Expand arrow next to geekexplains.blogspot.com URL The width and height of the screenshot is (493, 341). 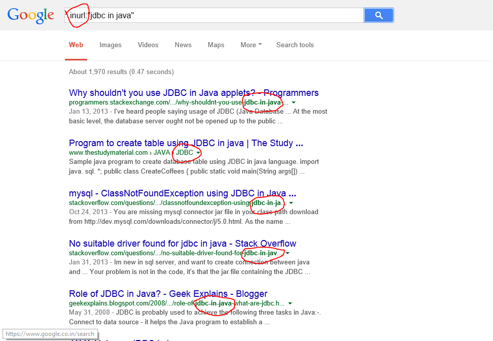(290, 303)
